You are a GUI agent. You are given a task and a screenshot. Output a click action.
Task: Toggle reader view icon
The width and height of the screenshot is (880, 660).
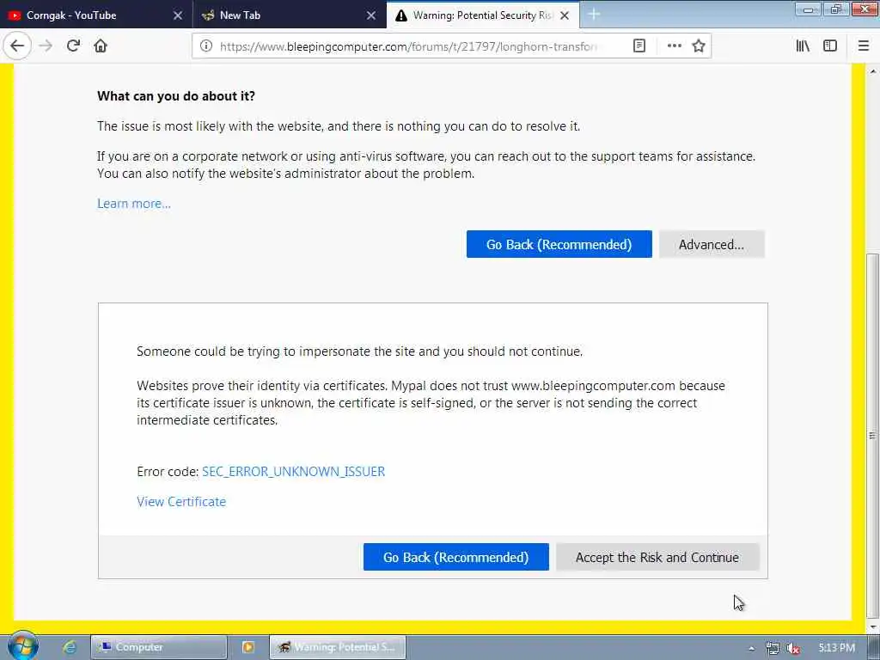(x=639, y=46)
